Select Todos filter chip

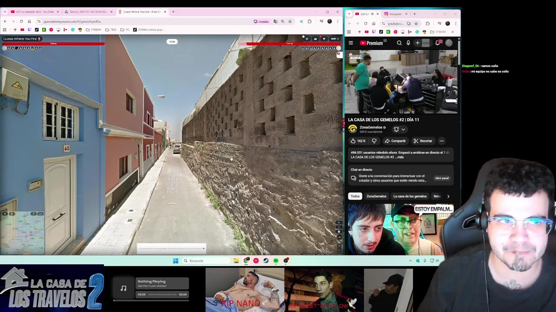click(x=355, y=196)
